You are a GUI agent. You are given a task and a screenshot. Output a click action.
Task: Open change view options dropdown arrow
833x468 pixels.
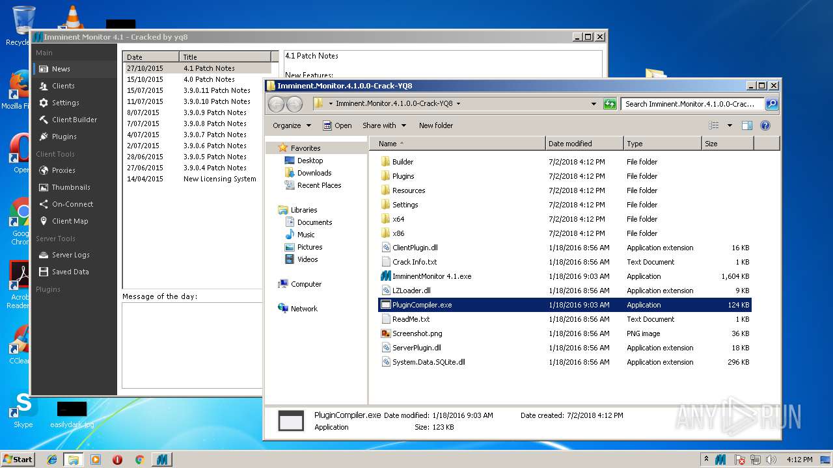[x=730, y=125]
